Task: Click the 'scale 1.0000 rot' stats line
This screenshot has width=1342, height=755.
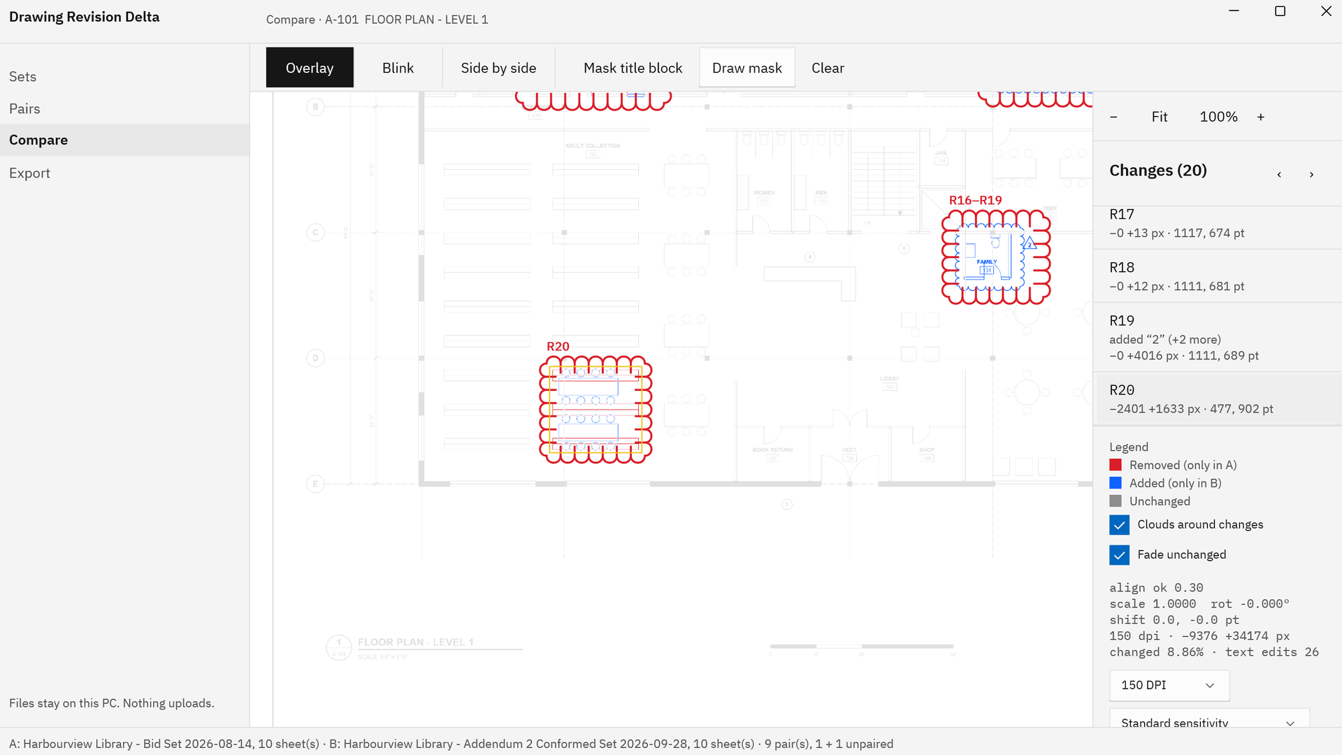Action: point(1199,604)
